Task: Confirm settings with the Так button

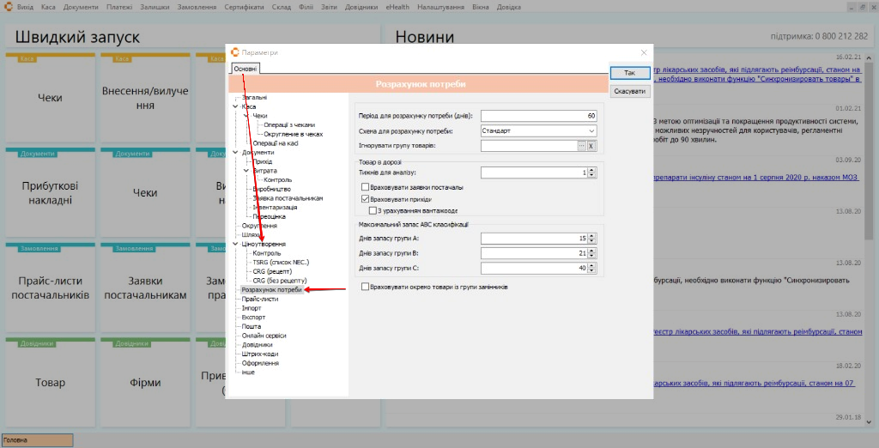Action: tap(629, 73)
